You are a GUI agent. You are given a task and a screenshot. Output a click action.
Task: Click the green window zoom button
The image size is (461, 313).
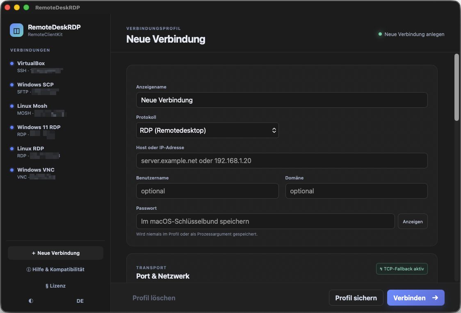click(x=26, y=7)
